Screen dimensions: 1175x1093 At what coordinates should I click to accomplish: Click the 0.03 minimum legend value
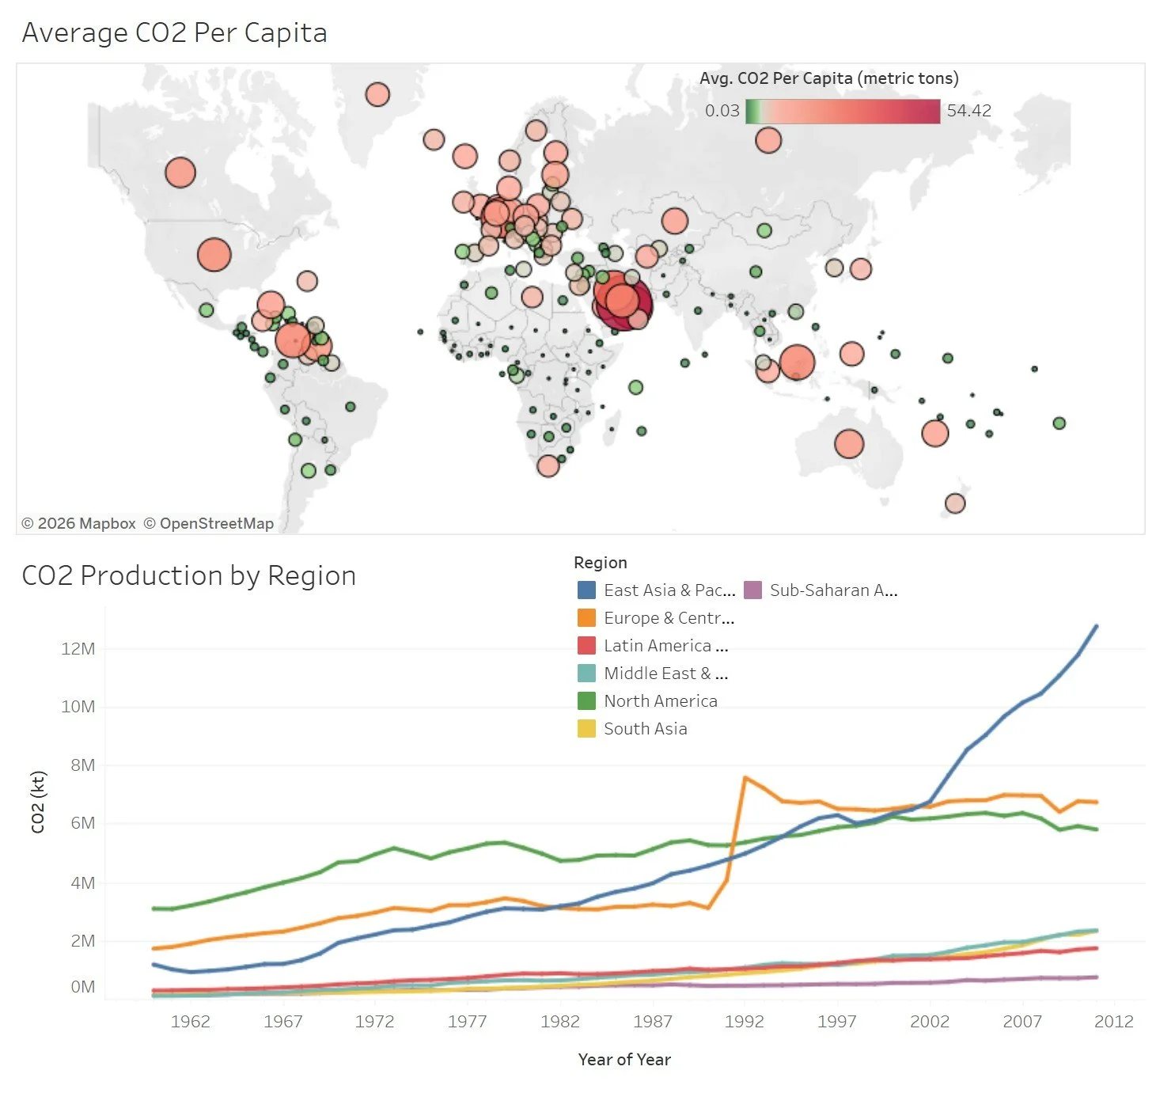tap(722, 111)
